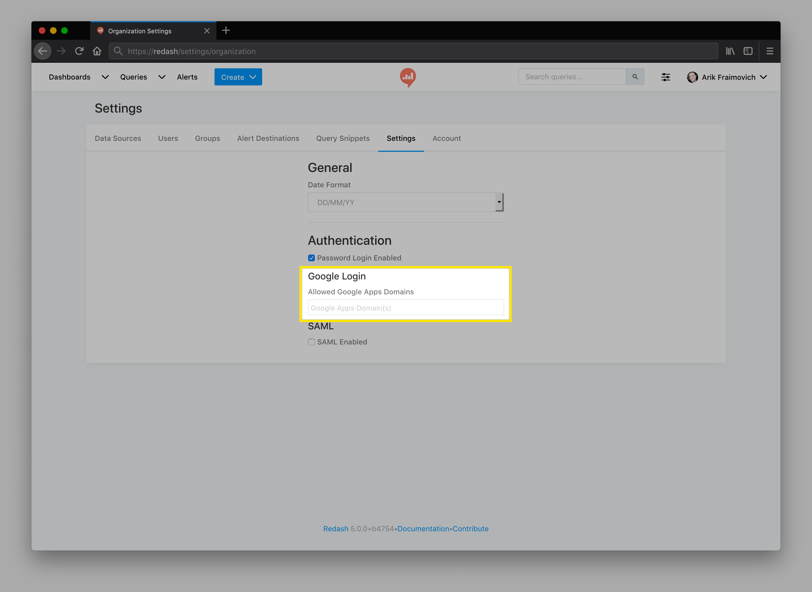Image resolution: width=812 pixels, height=592 pixels.
Task: Open the Firefox hamburger menu
Action: click(x=770, y=51)
